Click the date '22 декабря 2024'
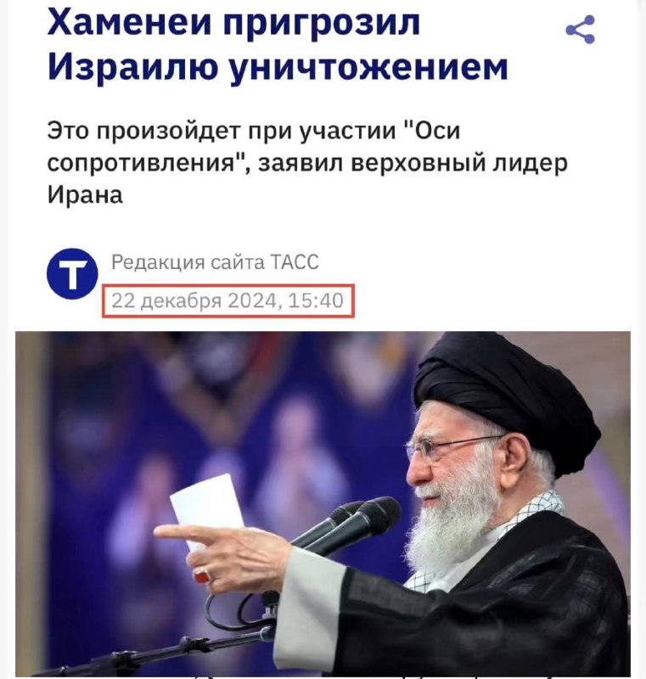Image resolution: width=646 pixels, height=679 pixels. [x=194, y=300]
